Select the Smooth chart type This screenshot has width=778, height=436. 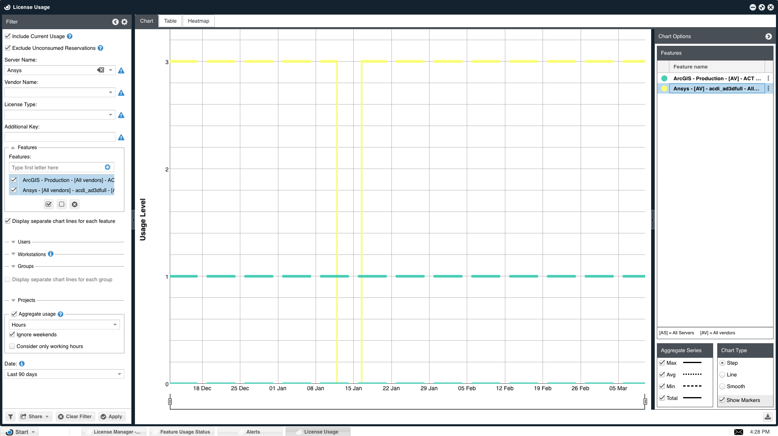click(722, 387)
